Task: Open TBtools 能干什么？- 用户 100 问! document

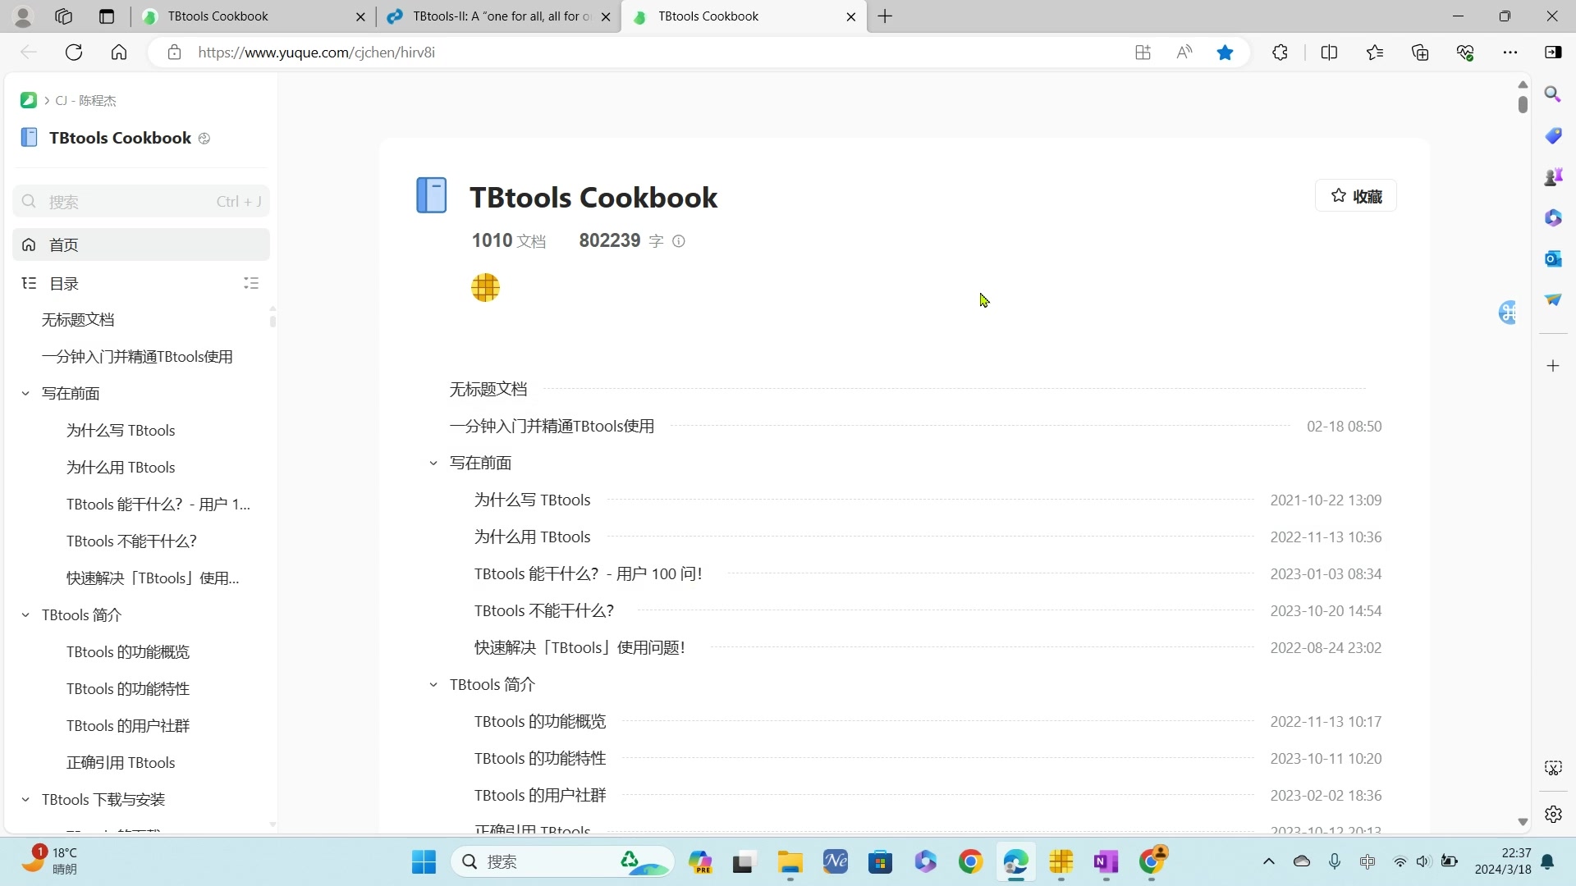Action: [x=588, y=574]
